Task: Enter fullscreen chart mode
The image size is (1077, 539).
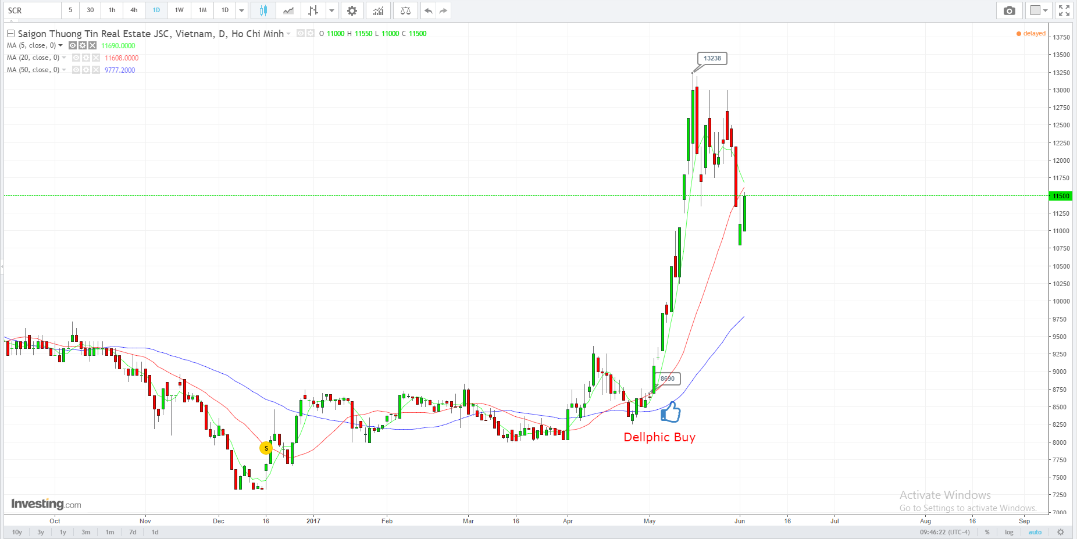Action: click(1064, 10)
